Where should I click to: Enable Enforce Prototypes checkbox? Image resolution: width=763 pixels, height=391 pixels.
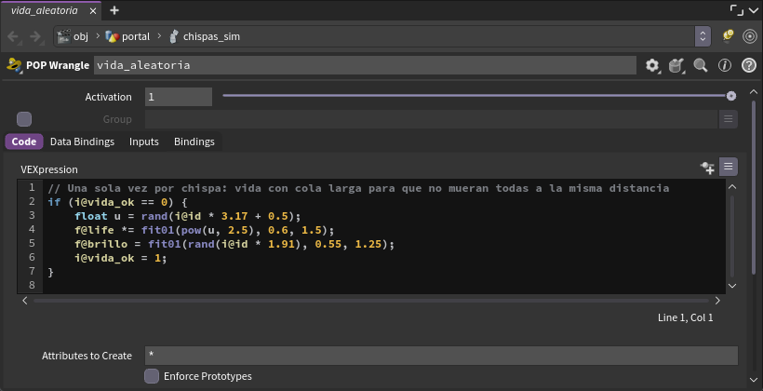[152, 376]
